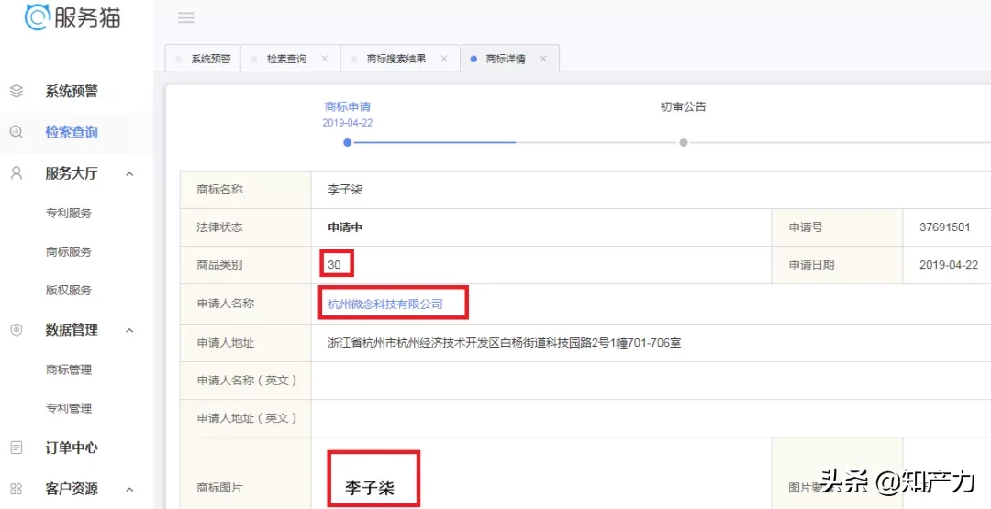This screenshot has height=509, width=991.
Task: Open 商标管理 submenu item
Action: pos(69,371)
